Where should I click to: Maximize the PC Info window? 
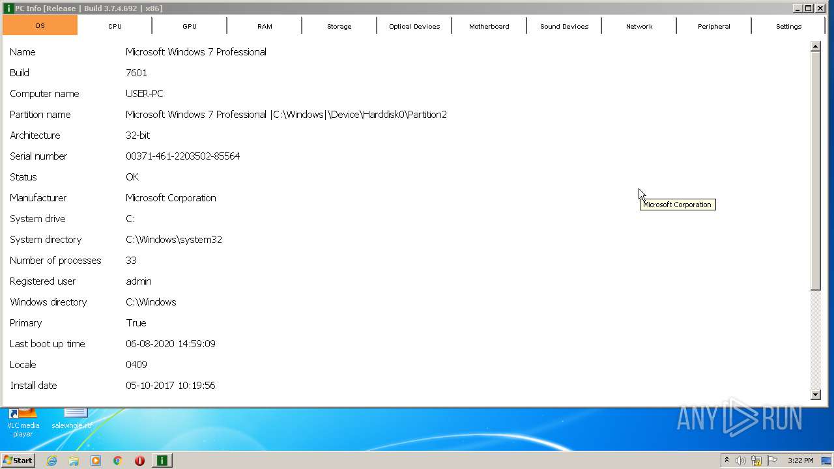pos(809,8)
